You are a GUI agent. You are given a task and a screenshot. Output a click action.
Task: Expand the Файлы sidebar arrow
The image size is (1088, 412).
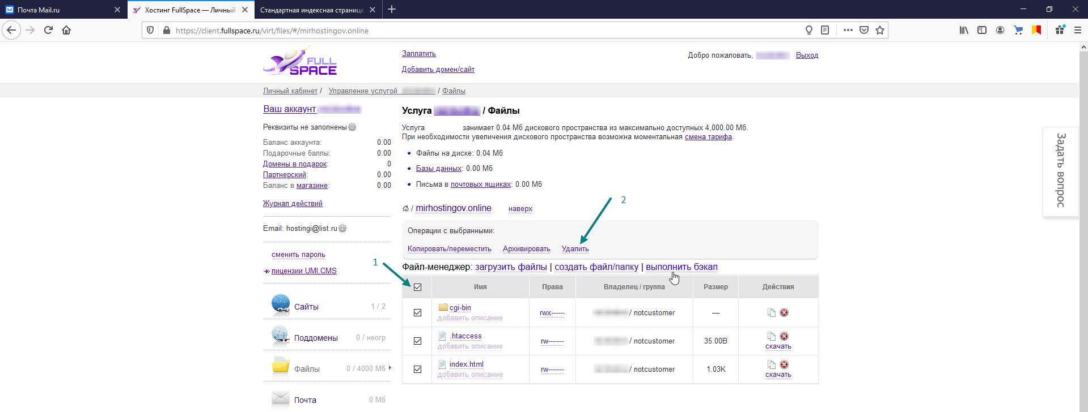coord(390,368)
